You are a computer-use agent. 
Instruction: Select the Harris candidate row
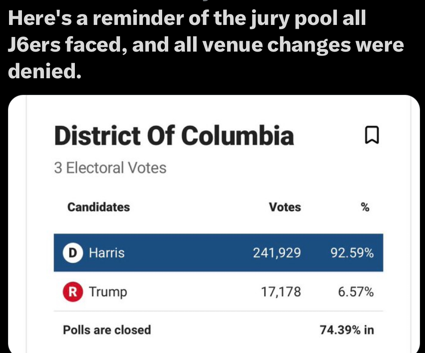[x=219, y=252]
